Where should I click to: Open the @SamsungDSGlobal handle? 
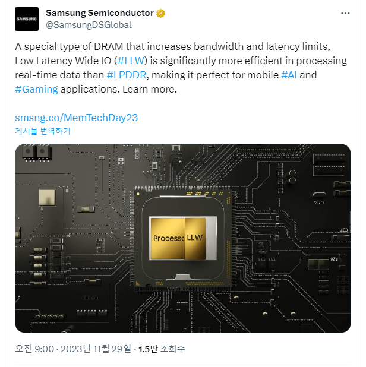(x=89, y=25)
